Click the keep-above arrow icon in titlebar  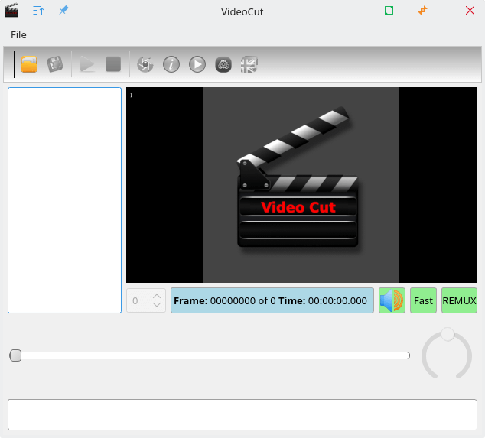click(x=38, y=11)
